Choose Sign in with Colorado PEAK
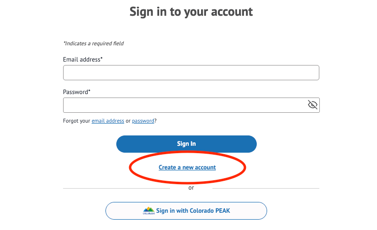The height and width of the screenshot is (230, 377). [193, 211]
